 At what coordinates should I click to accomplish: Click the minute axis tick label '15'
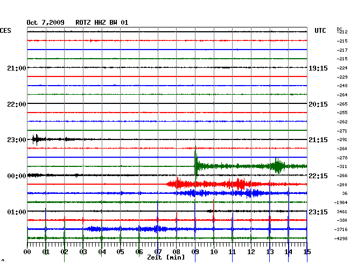(x=307, y=252)
